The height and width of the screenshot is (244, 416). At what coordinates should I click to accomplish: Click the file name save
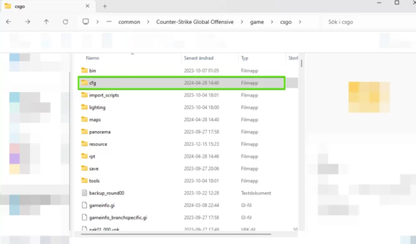pyautogui.click(x=93, y=169)
